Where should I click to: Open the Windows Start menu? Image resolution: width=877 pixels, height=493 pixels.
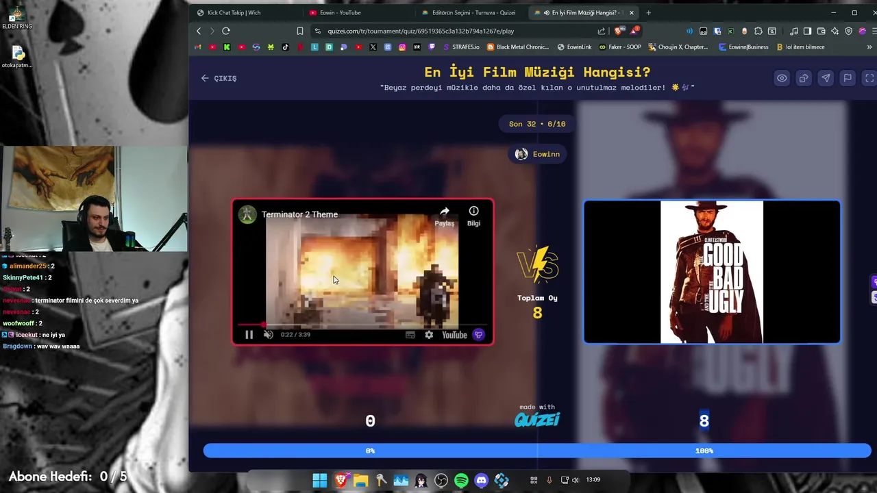320,480
